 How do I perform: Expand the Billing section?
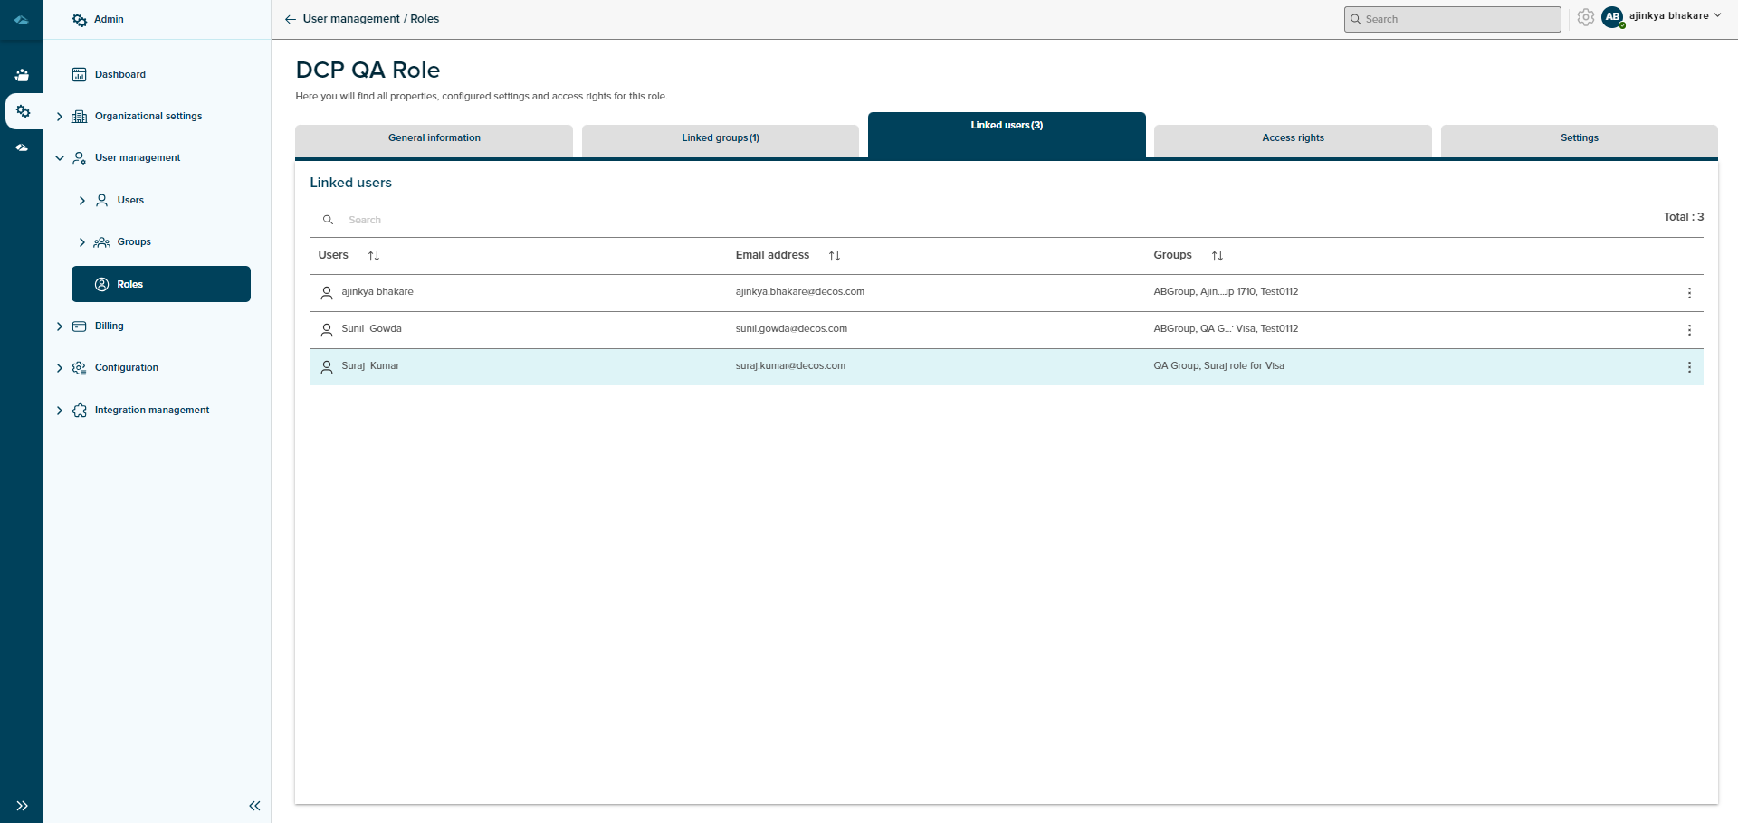click(x=61, y=326)
